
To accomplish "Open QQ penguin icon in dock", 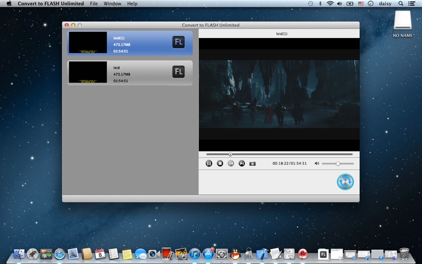I will pyautogui.click(x=235, y=254).
